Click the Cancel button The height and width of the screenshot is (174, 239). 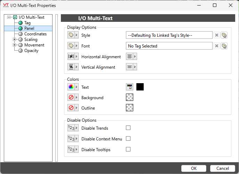click(x=222, y=168)
